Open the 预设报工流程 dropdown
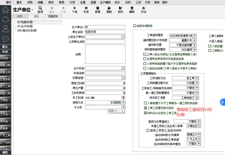Image resolution: width=225 pixels, height=155 pixels. tap(197, 98)
